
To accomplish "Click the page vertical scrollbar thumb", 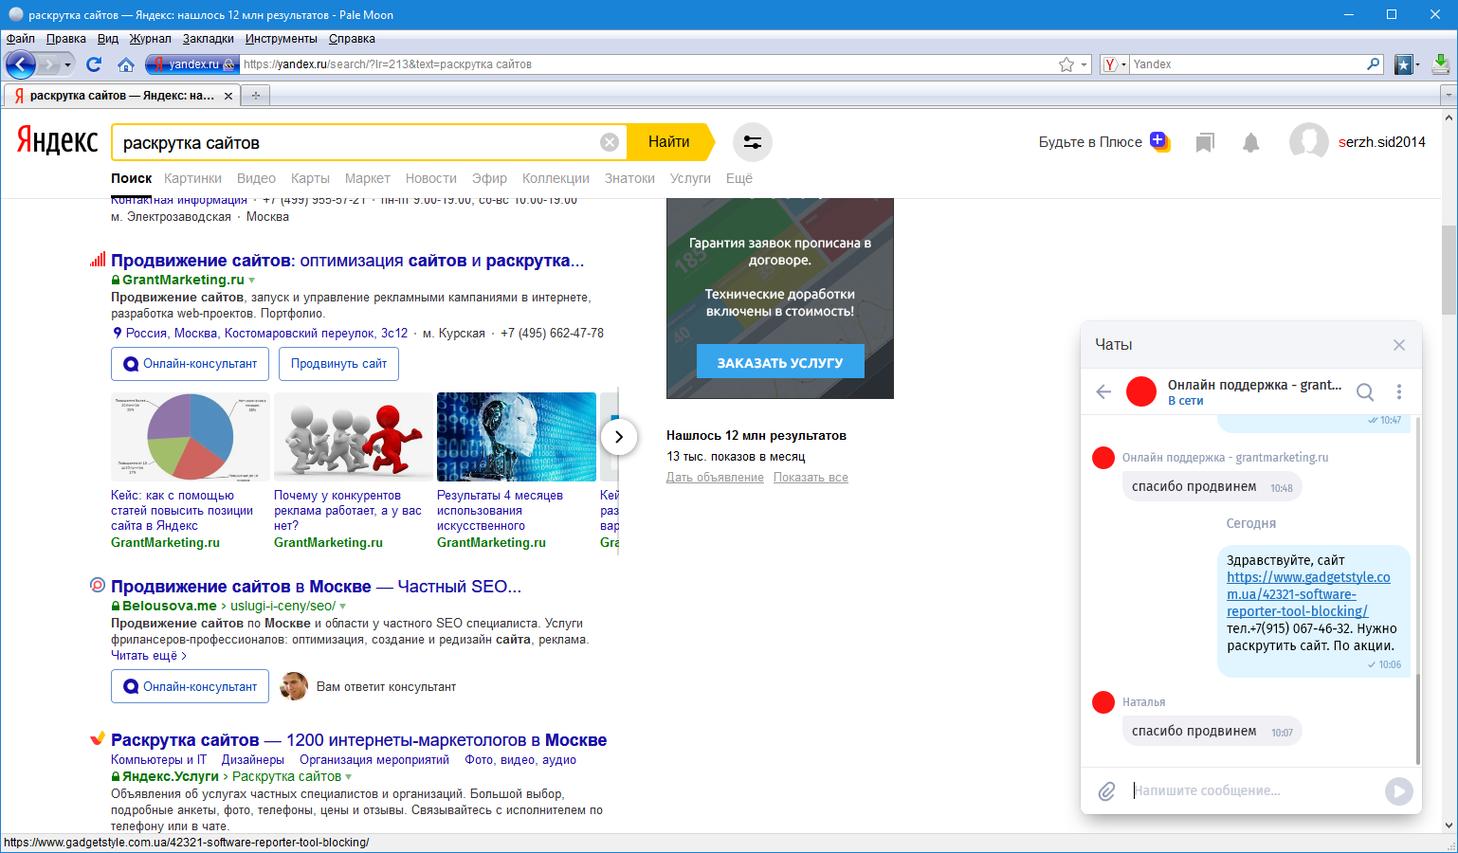I will tap(1449, 269).
